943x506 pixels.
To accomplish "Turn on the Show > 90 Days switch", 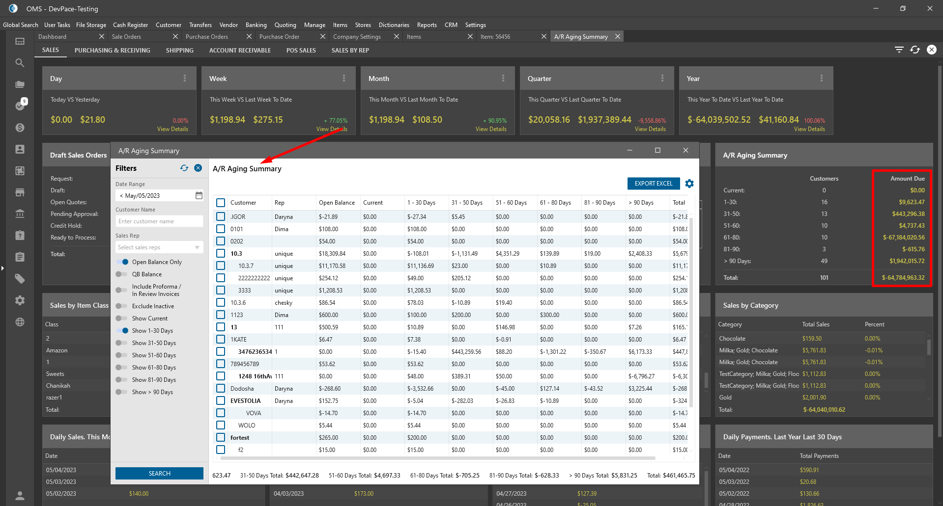I will tap(122, 392).
